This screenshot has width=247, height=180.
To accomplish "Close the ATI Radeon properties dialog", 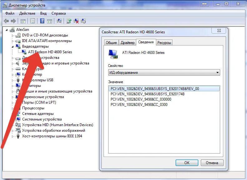I will [x=219, y=31].
